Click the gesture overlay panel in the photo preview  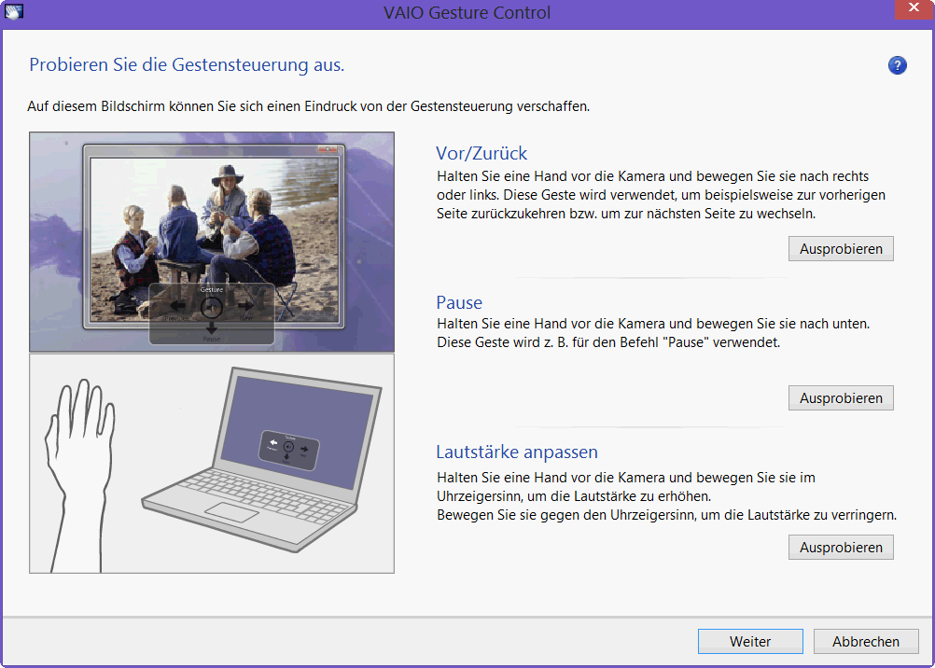coord(212,313)
